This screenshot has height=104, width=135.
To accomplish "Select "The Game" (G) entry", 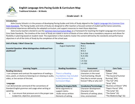I will click(112, 93).
